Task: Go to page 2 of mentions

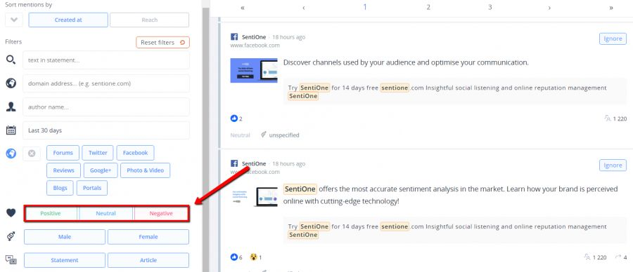Action: 428,7
